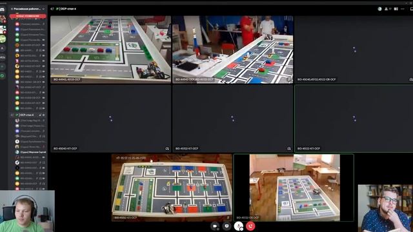Focus the BD-44942-ОСР video tile with people
Viewport: 413px width, 232px height.
click(232, 49)
